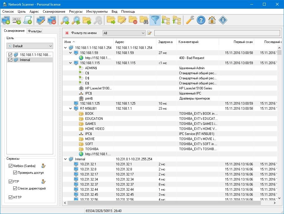Open the Адрес menu
284x214 pixels.
tap(34, 12)
